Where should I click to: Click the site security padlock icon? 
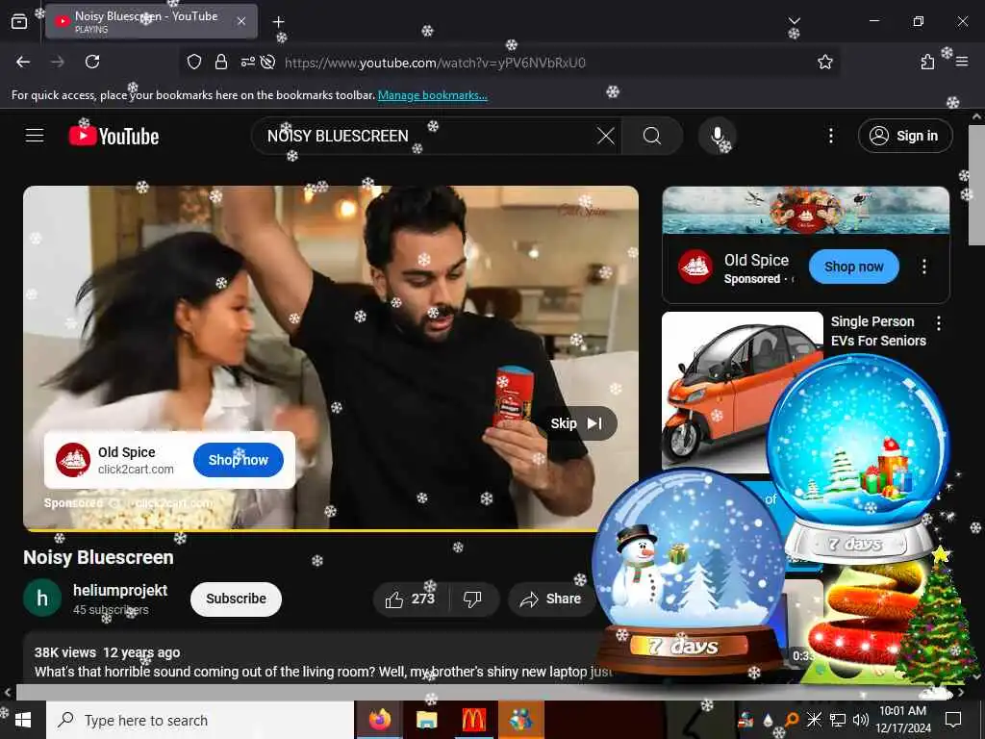pyautogui.click(x=220, y=62)
